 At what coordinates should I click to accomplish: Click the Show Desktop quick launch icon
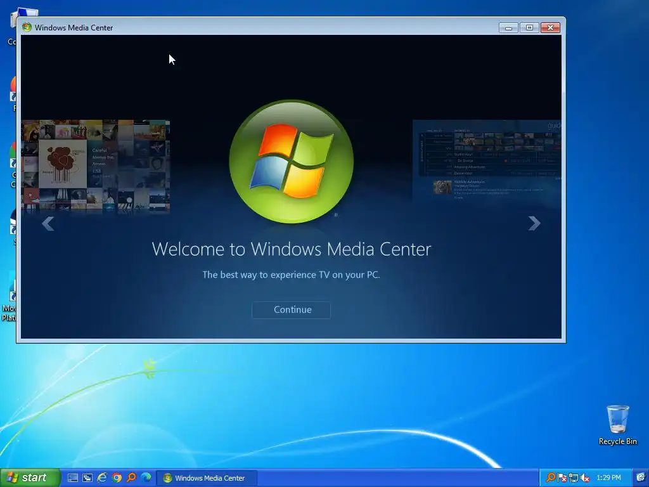[x=73, y=478]
